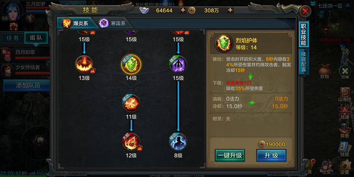Open the 技能配置 vertical tab

pos(304,62)
